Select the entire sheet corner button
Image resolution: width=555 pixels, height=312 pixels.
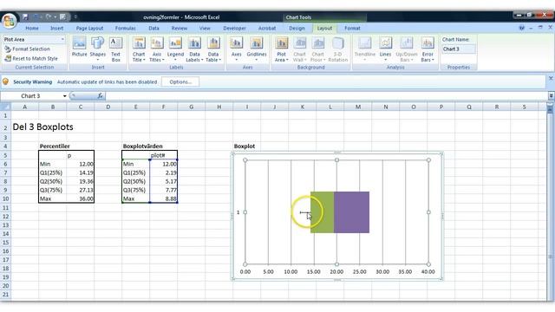(5, 107)
